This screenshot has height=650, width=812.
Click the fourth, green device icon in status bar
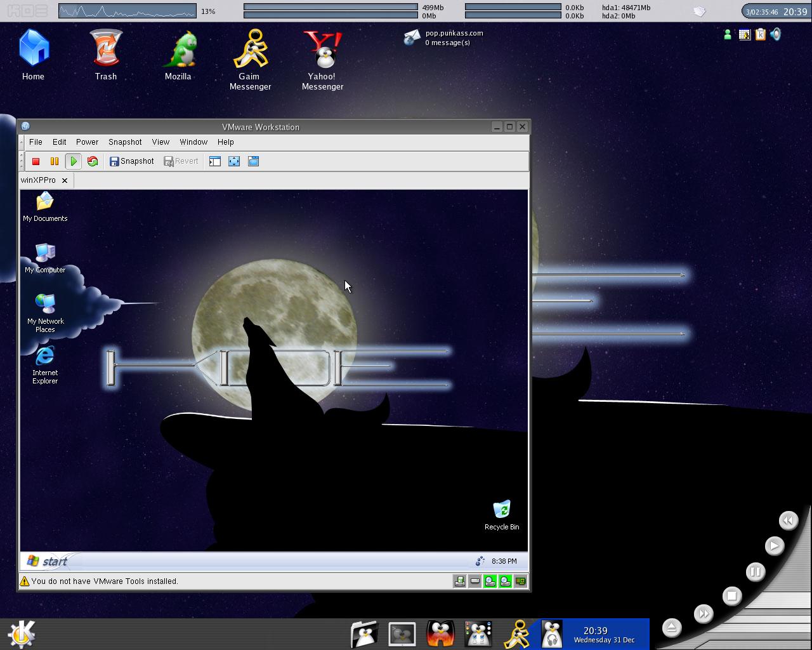tap(506, 581)
